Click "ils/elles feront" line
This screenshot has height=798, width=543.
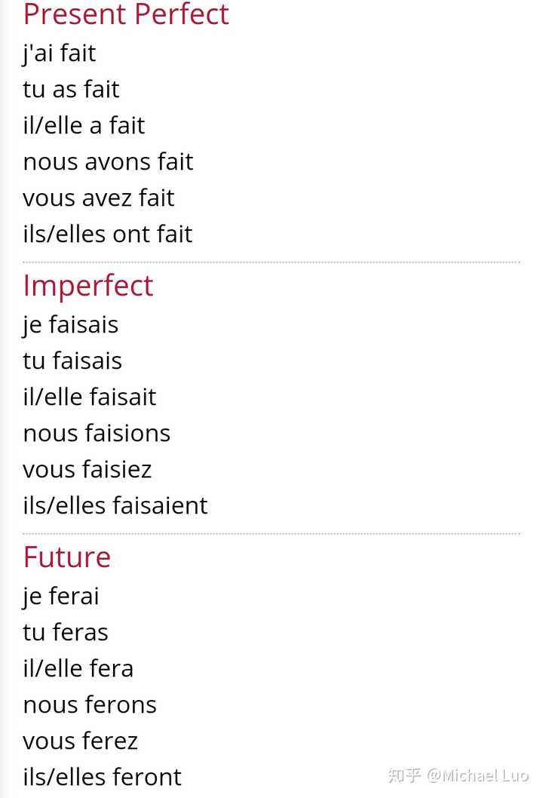(x=103, y=777)
